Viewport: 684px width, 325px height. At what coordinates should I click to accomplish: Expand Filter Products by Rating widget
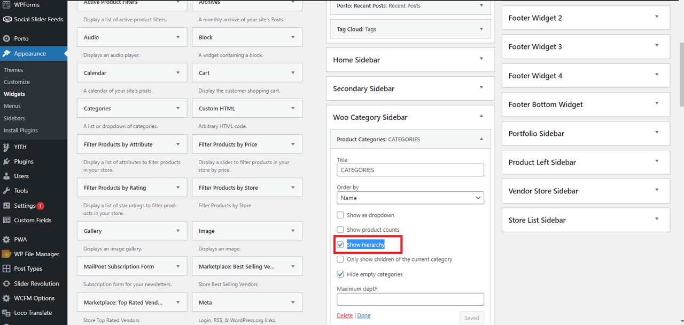(x=178, y=188)
